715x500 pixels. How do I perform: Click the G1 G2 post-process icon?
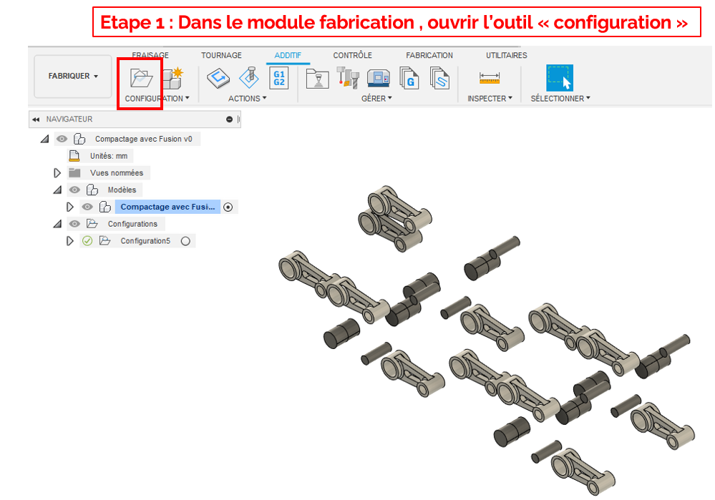[278, 77]
